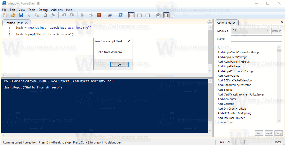Open the Add-ons menu
Screen dimensions: 285x145
click(x=57, y=10)
